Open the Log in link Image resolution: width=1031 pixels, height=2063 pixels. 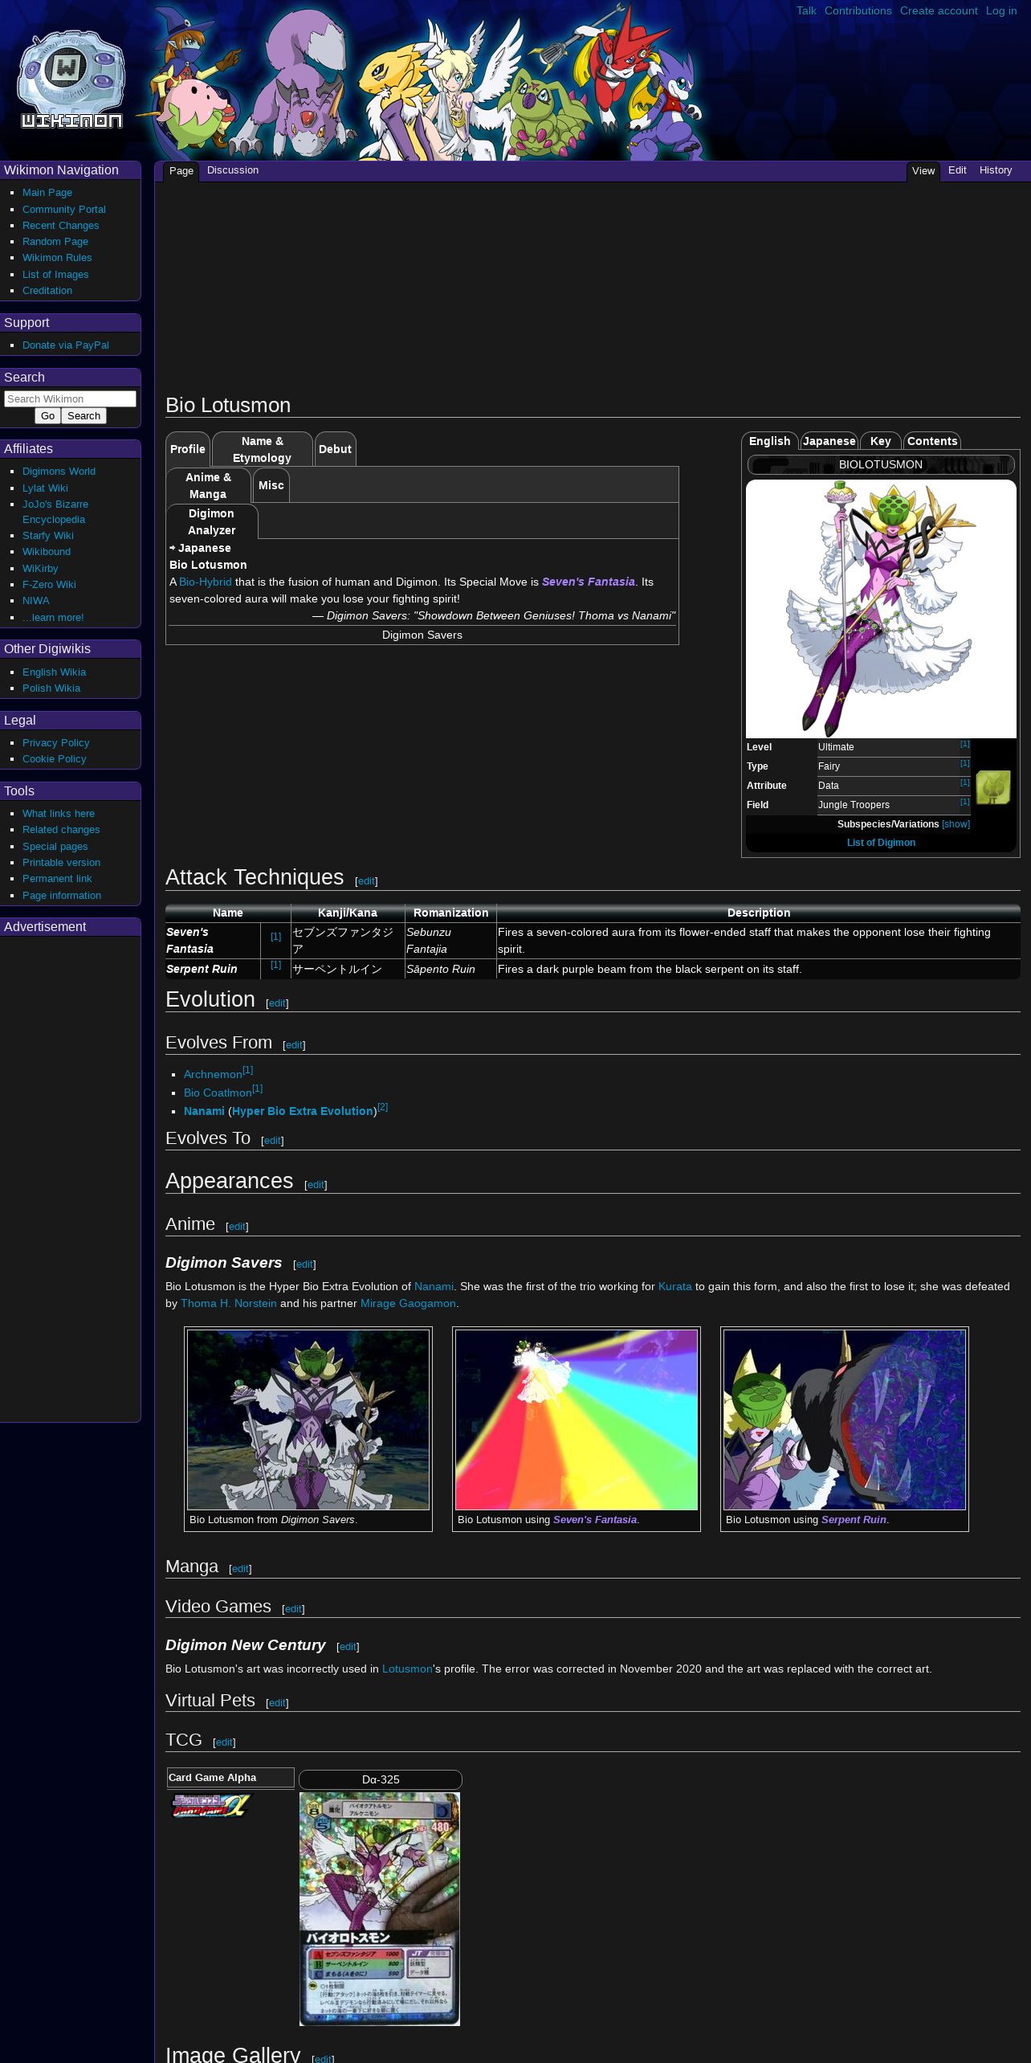[x=1001, y=10]
